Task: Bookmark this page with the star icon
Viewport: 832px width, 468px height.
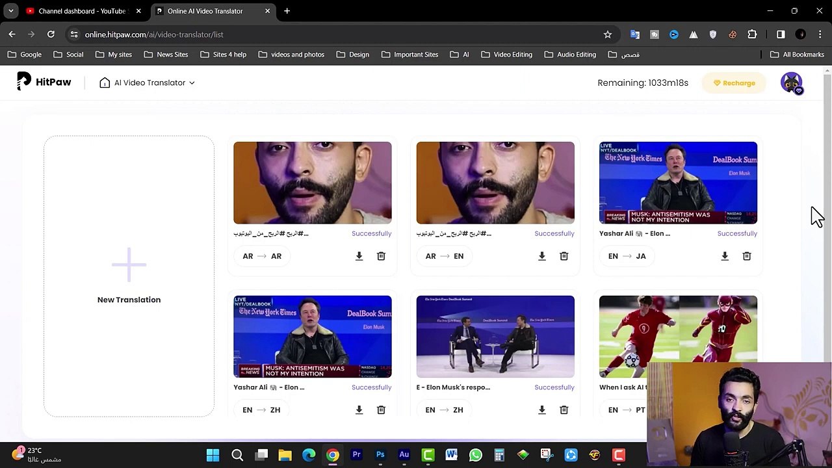Action: click(x=608, y=34)
